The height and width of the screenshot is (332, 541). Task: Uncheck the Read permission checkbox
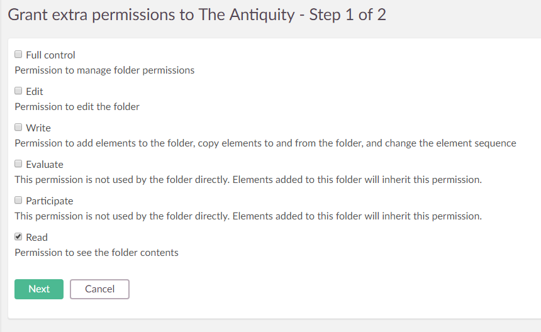click(x=18, y=237)
